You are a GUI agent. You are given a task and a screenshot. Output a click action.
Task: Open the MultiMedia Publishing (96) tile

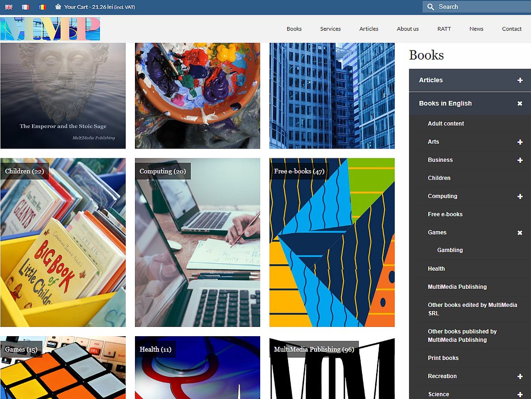coord(332,368)
